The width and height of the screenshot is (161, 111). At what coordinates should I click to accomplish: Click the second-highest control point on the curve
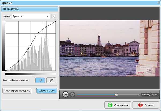pyautogui.click(x=38, y=33)
